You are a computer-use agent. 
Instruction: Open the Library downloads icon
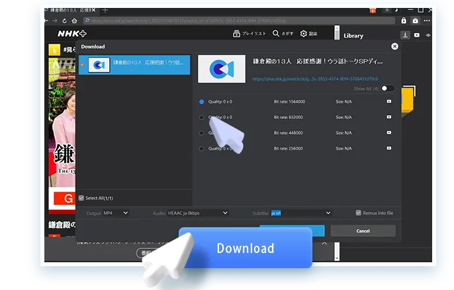[405, 35]
